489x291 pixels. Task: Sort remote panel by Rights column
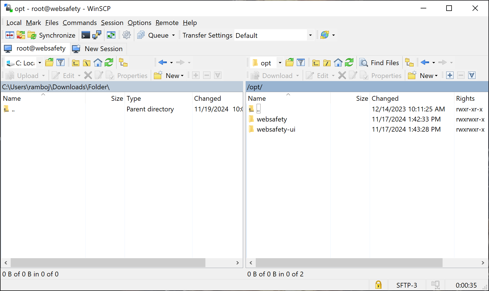click(x=471, y=98)
